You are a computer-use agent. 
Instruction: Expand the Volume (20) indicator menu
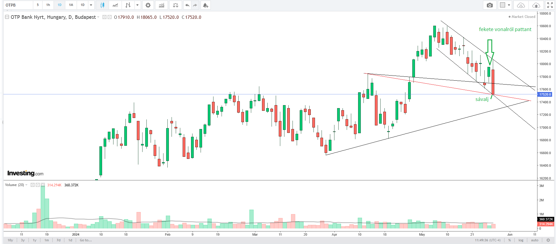pyautogui.click(x=26, y=185)
